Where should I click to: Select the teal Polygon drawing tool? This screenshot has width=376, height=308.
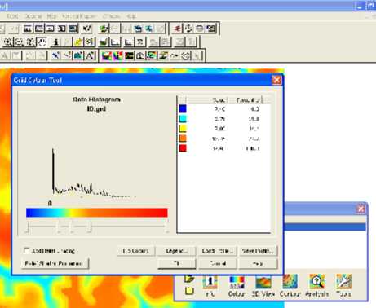[78, 55]
